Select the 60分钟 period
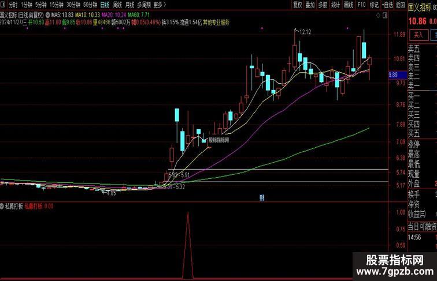This screenshot has width=437, height=281. (90, 5)
